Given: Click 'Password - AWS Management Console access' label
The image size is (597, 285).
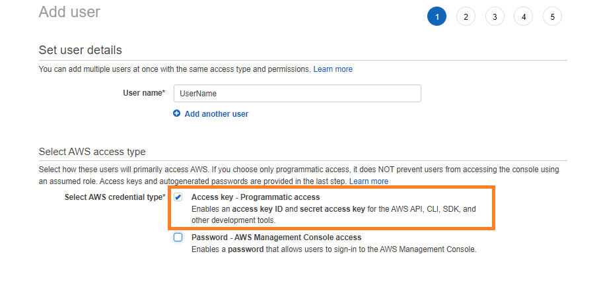Looking at the screenshot, I should pos(276,237).
